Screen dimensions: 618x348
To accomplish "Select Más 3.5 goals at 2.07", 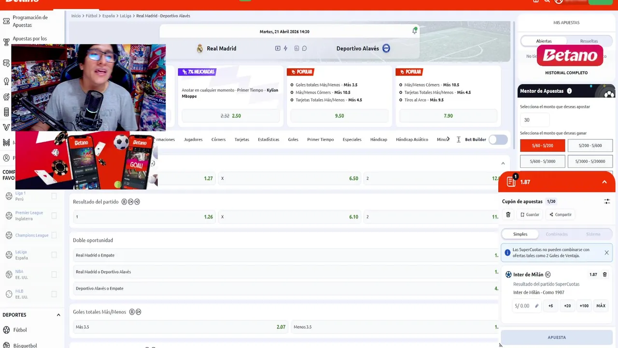I will 180,327.
